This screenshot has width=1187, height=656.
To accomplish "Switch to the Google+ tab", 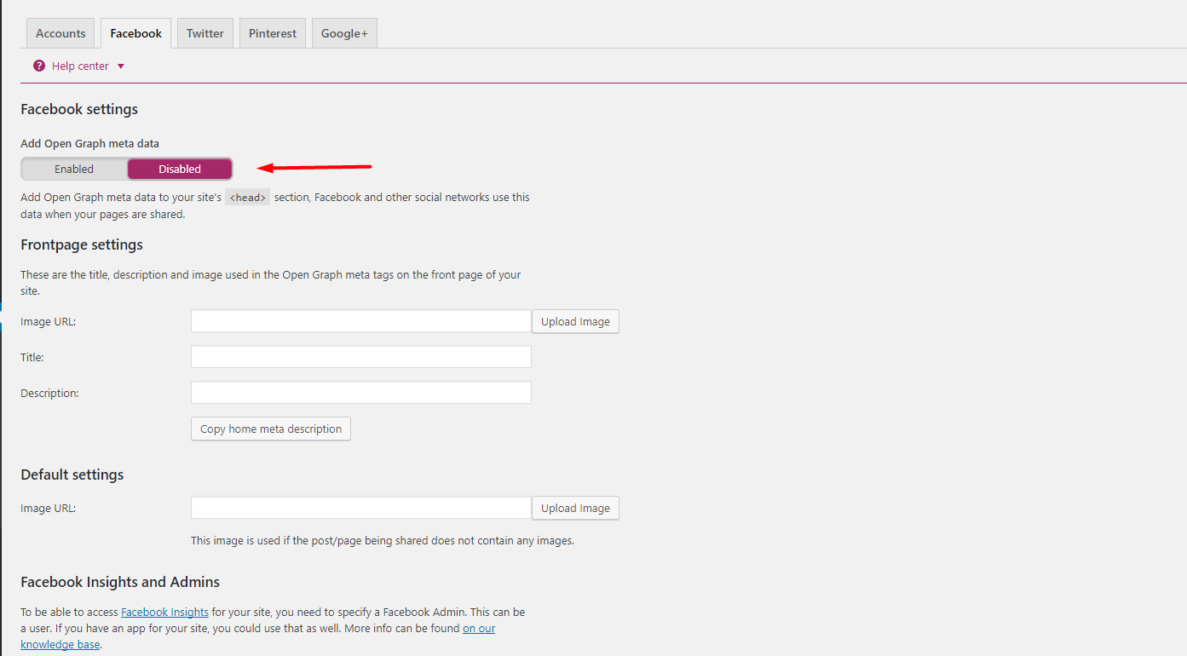I will [344, 33].
